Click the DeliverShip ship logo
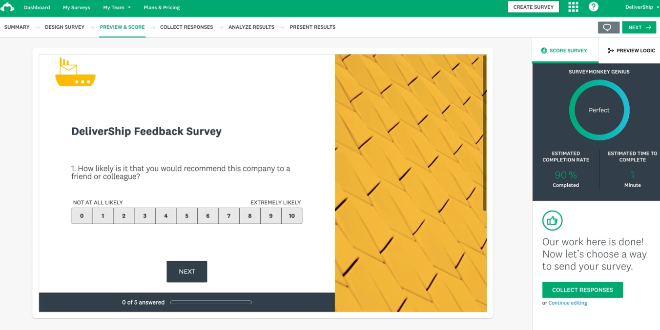 pos(75,72)
